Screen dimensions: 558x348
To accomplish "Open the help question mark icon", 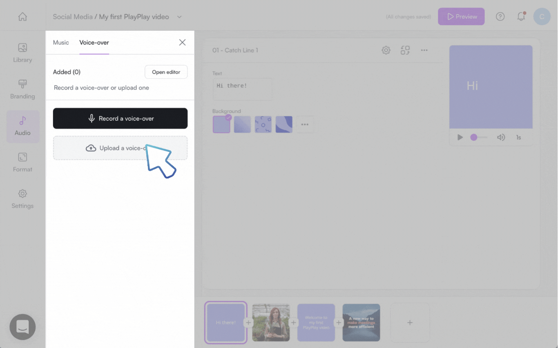I will tap(500, 17).
